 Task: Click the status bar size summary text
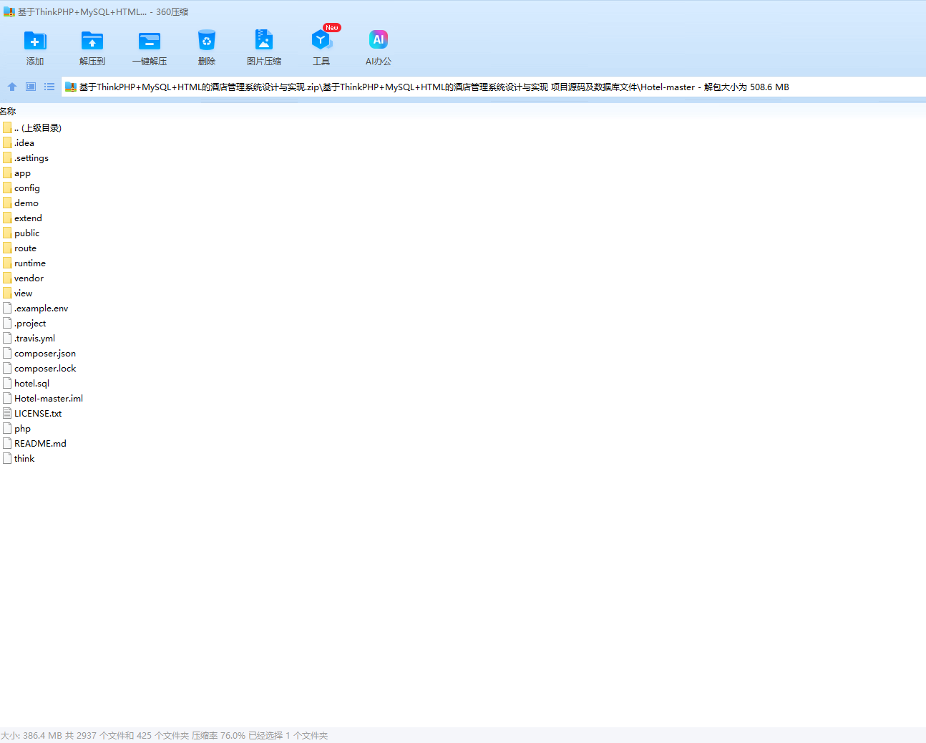click(x=164, y=735)
